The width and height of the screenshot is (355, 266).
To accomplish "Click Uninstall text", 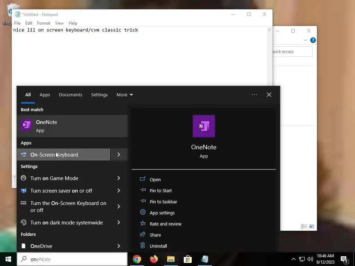I will (158, 246).
